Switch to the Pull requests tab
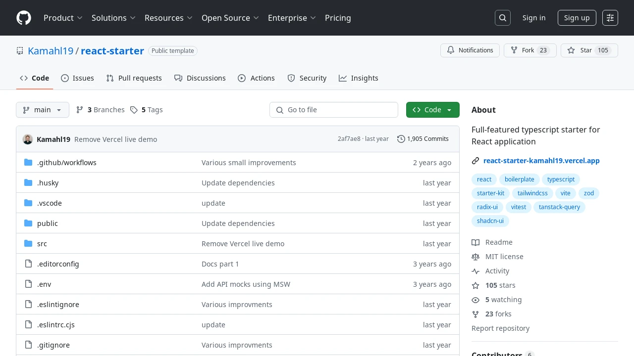Viewport: 634px width, 356px height. tap(134, 78)
